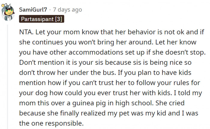The image size is (210, 129).
Task: Click the '7 days ago' timestamp
Action: tap(67, 10)
